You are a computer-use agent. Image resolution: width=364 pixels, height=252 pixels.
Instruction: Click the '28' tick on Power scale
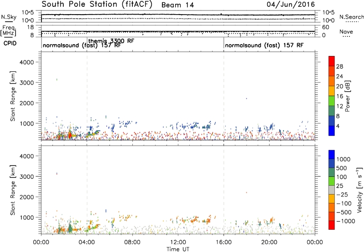[339, 66]
